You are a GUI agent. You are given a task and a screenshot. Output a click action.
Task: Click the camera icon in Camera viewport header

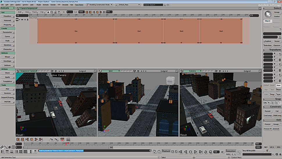point(216,71)
